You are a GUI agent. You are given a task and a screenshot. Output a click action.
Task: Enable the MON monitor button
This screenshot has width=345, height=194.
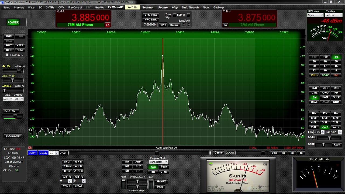point(9,36)
